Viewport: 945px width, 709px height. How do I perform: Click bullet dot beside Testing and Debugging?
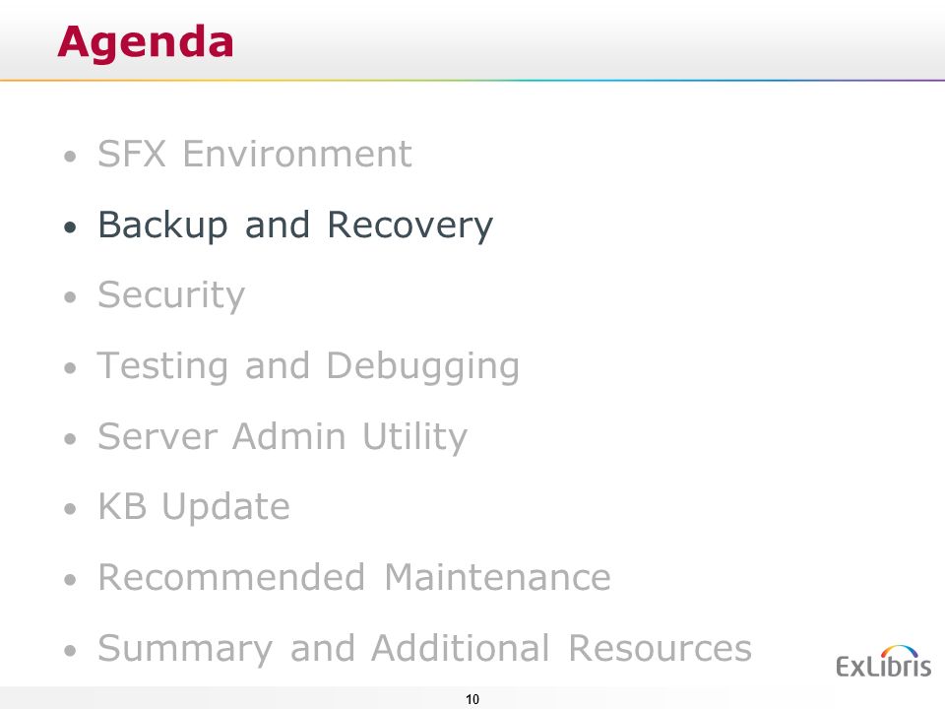tap(71, 367)
